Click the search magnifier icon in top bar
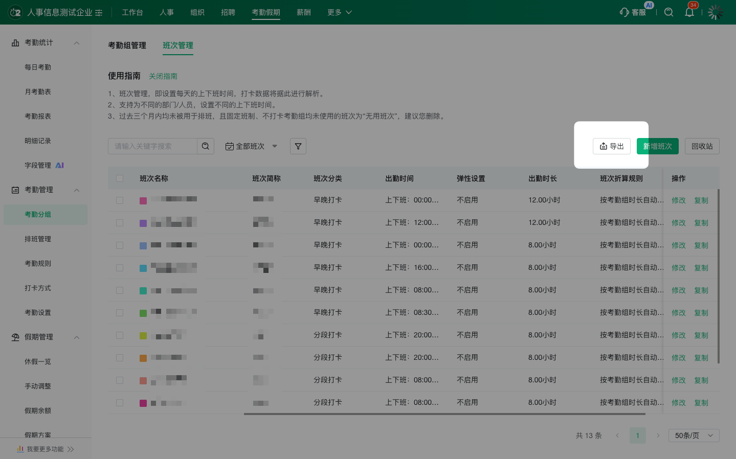This screenshot has width=736, height=459. [668, 12]
